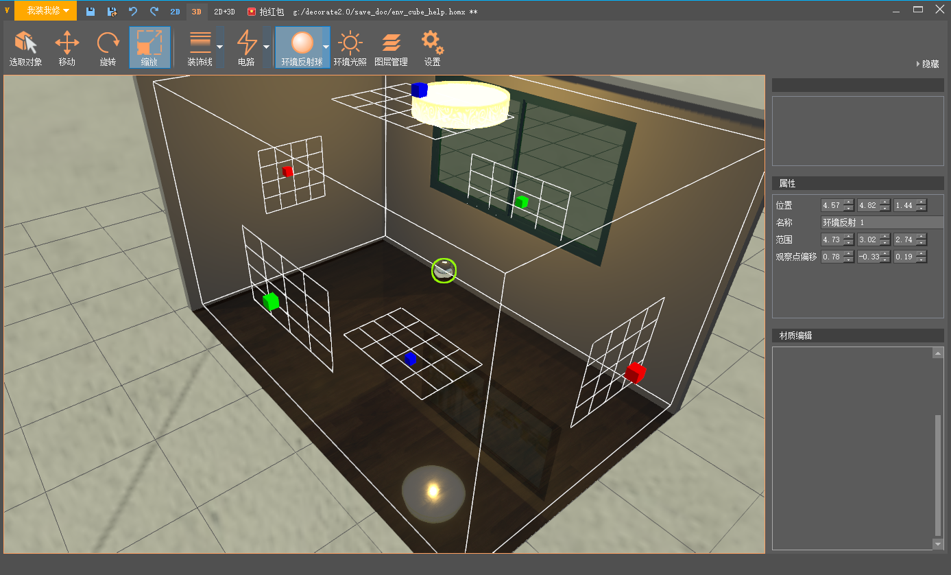Undo the last action
Image resolution: width=951 pixels, height=575 pixels.
(133, 12)
